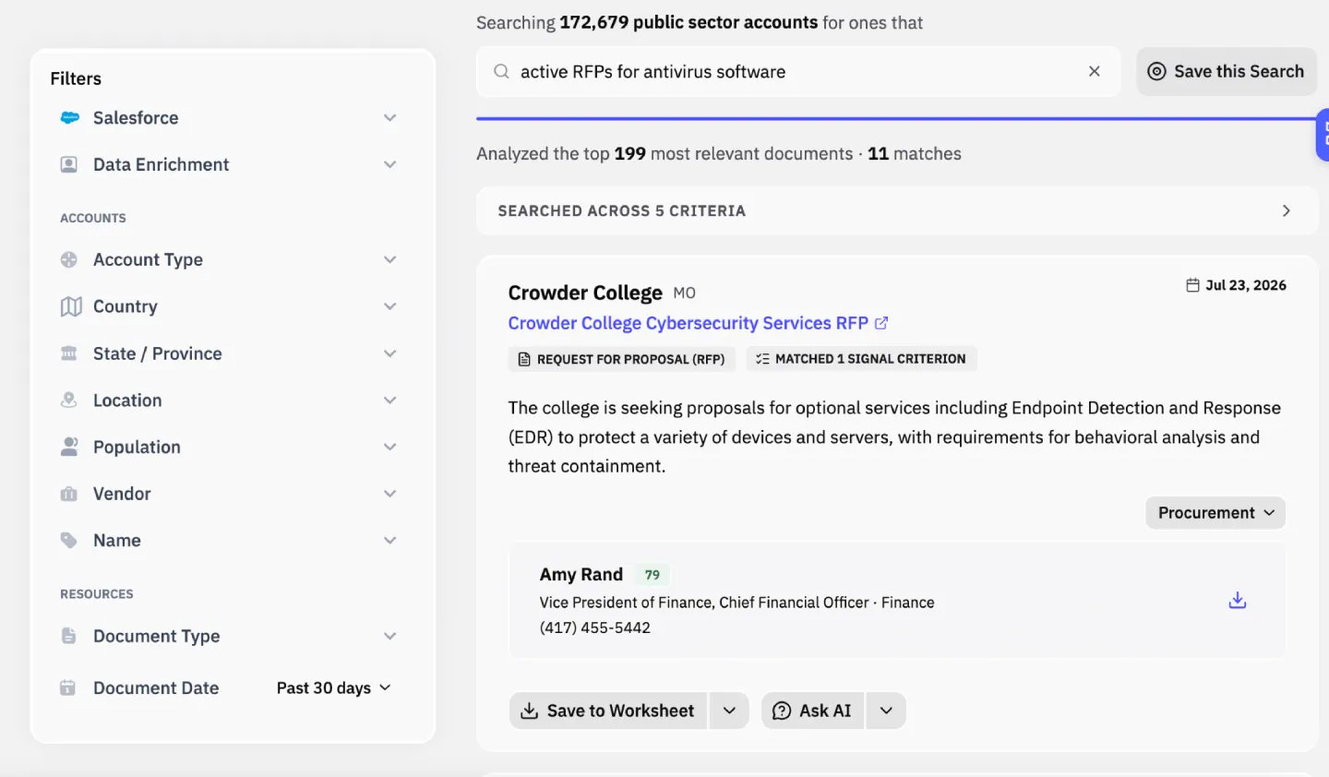The image size is (1329, 777).
Task: Click the Jul 23, 2026 date
Action: 1246,285
